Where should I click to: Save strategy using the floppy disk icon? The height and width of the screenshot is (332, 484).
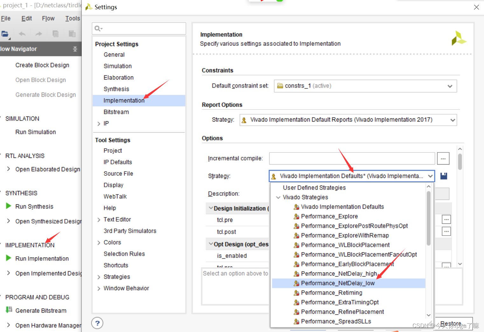click(x=444, y=176)
